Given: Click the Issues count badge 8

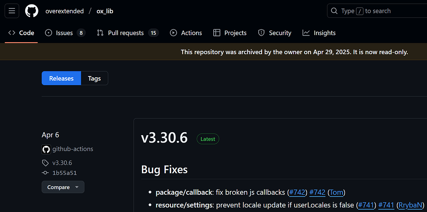Looking at the screenshot, I should [81, 33].
